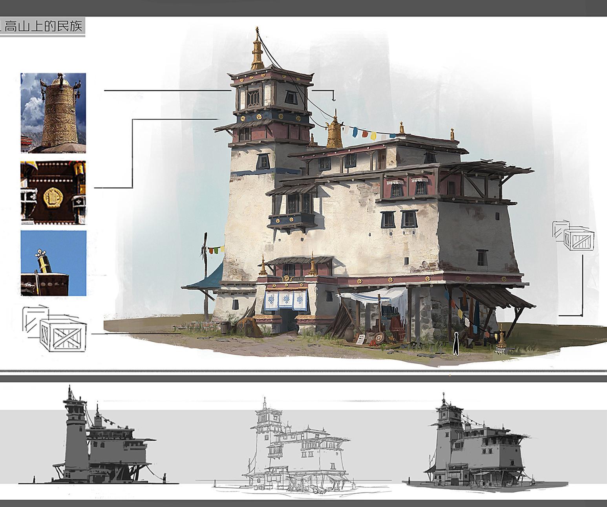Select the blue sky roof ornament photo
Screen dimensions: 607x507
point(53,263)
